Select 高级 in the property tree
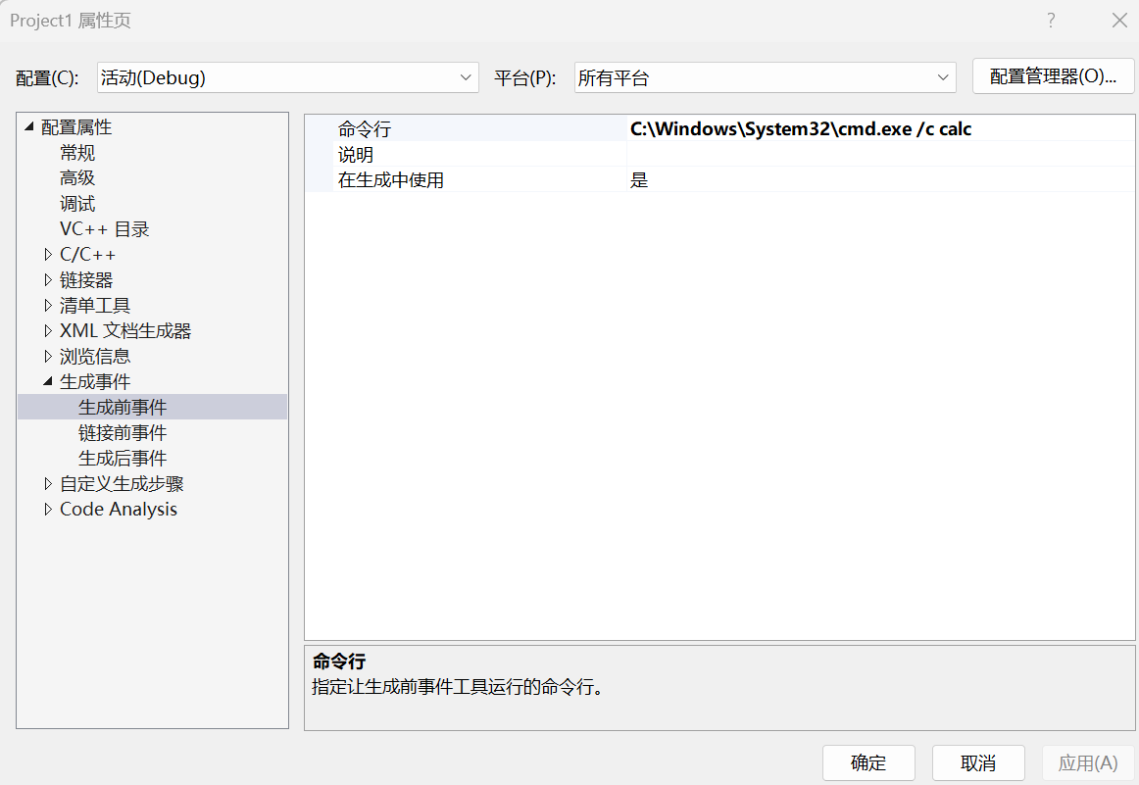Image resolution: width=1139 pixels, height=785 pixels. (x=77, y=178)
